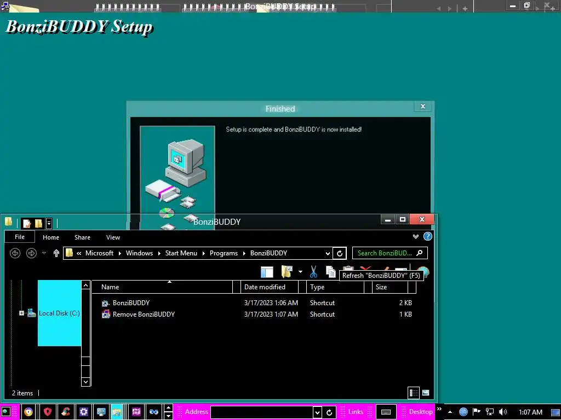561x420 pixels.
Task: Open the Home ribbon tab
Action: click(x=51, y=237)
